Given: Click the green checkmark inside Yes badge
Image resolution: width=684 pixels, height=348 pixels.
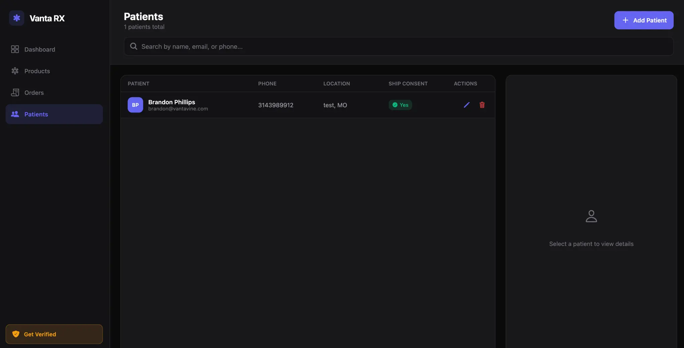Looking at the screenshot, I should click(x=396, y=105).
